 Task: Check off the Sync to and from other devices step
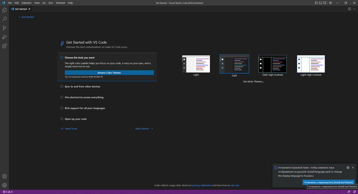[x=61, y=86]
